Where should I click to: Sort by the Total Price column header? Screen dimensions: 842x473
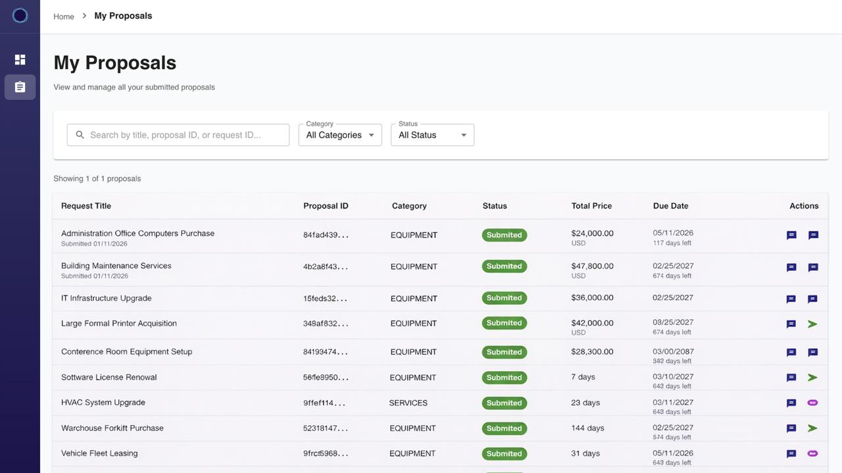(591, 206)
